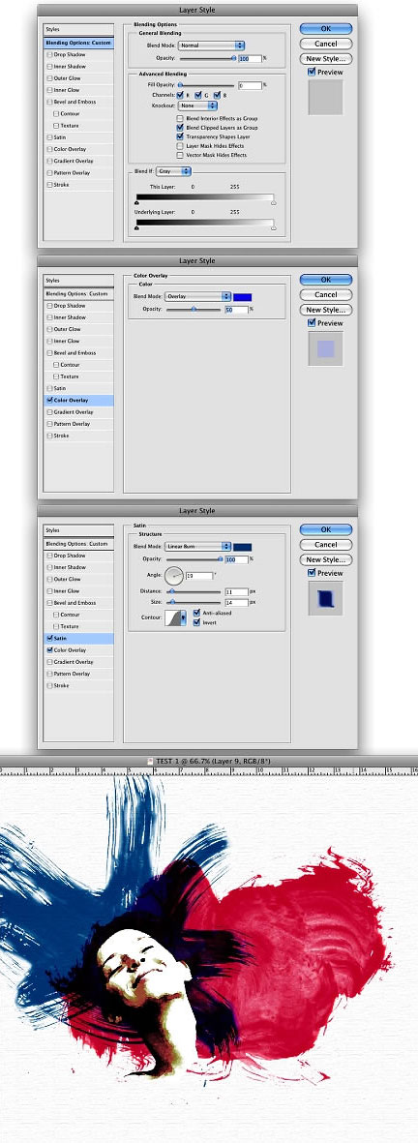Click New Style in the Blending Options dialog
Image resolution: width=418 pixels, height=1143 pixels.
click(x=325, y=59)
